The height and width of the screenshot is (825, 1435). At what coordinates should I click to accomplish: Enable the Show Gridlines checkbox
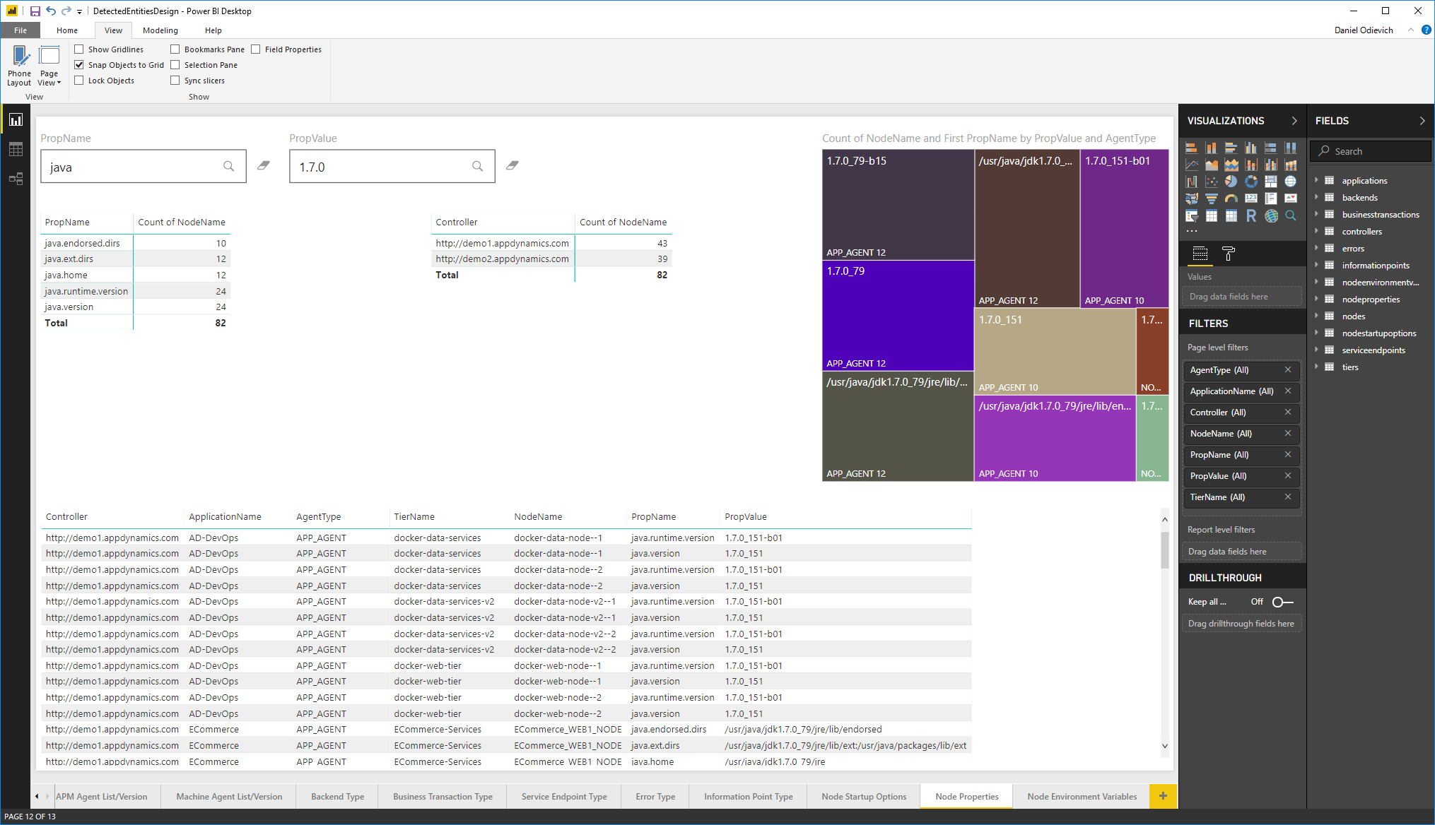coord(79,49)
